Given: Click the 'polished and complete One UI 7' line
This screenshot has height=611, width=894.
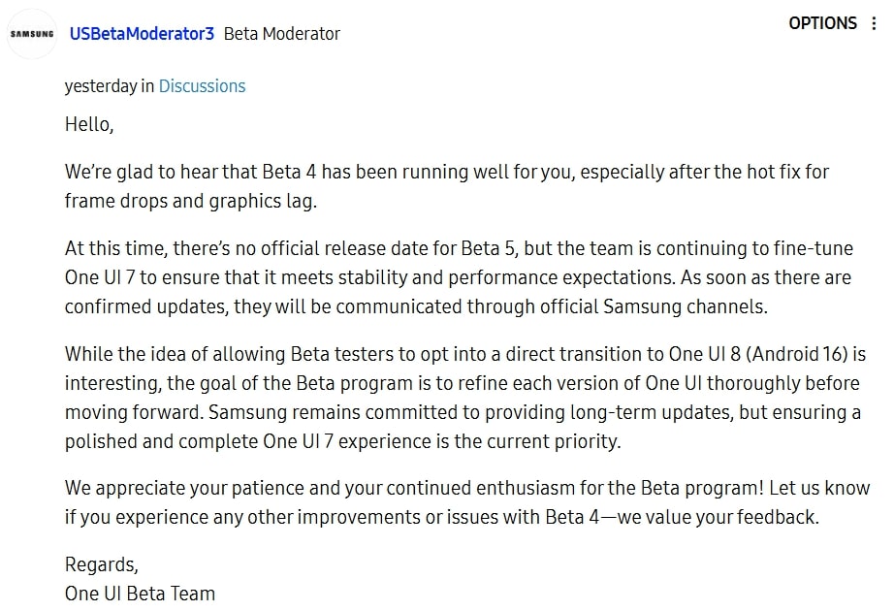Looking at the screenshot, I should coord(342,441).
